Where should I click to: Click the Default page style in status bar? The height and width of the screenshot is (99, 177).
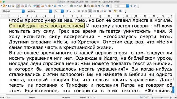coord(32,98)
